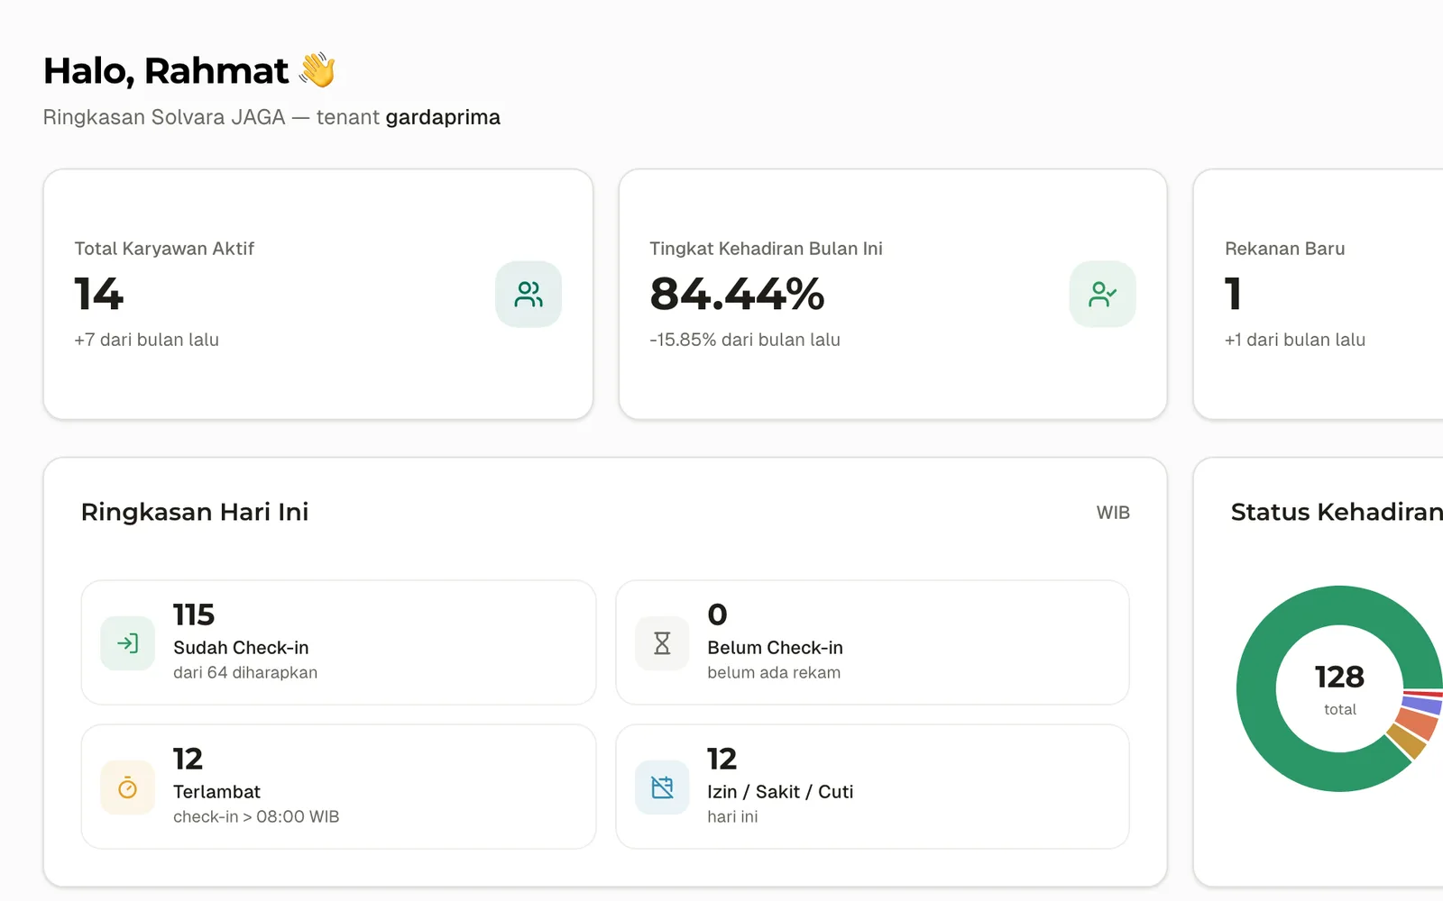Click the check-in arrow icon beside Sudah Check-in

pyautogui.click(x=128, y=643)
